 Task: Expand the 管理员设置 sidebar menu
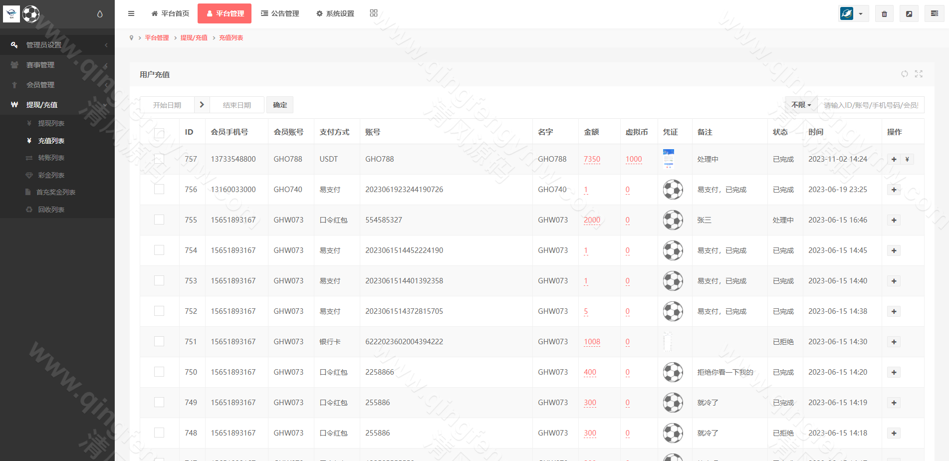point(57,45)
